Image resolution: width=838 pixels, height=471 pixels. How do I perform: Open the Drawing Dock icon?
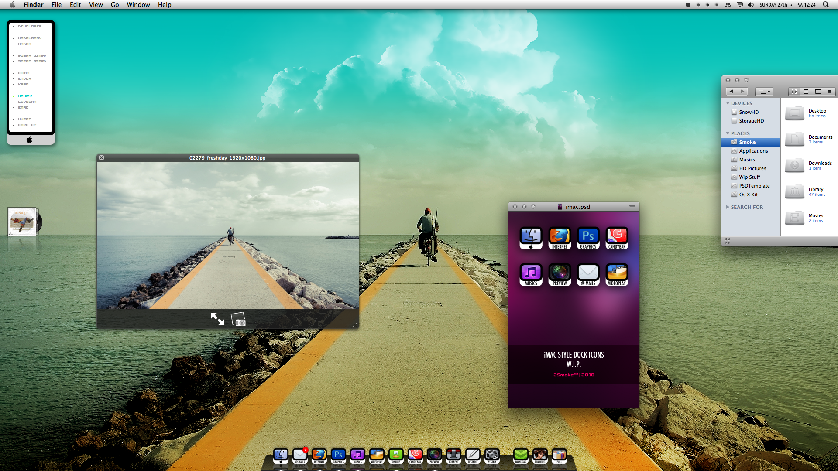(540, 455)
